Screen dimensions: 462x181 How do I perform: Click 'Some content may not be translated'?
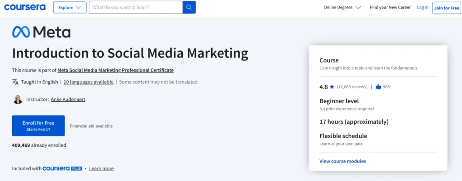158,82
